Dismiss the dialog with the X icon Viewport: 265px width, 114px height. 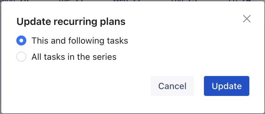pos(247,19)
